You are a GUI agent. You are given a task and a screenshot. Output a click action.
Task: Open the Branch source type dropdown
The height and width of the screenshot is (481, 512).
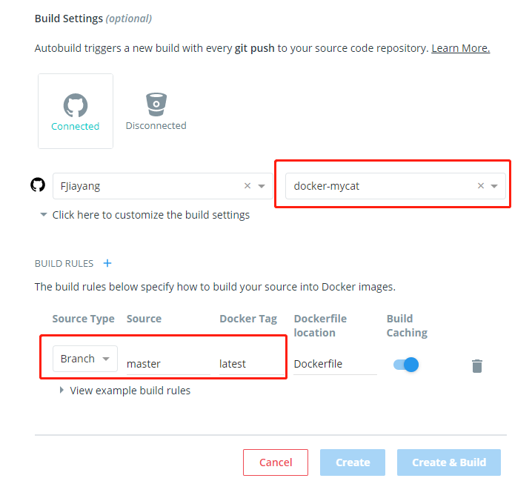(x=85, y=359)
